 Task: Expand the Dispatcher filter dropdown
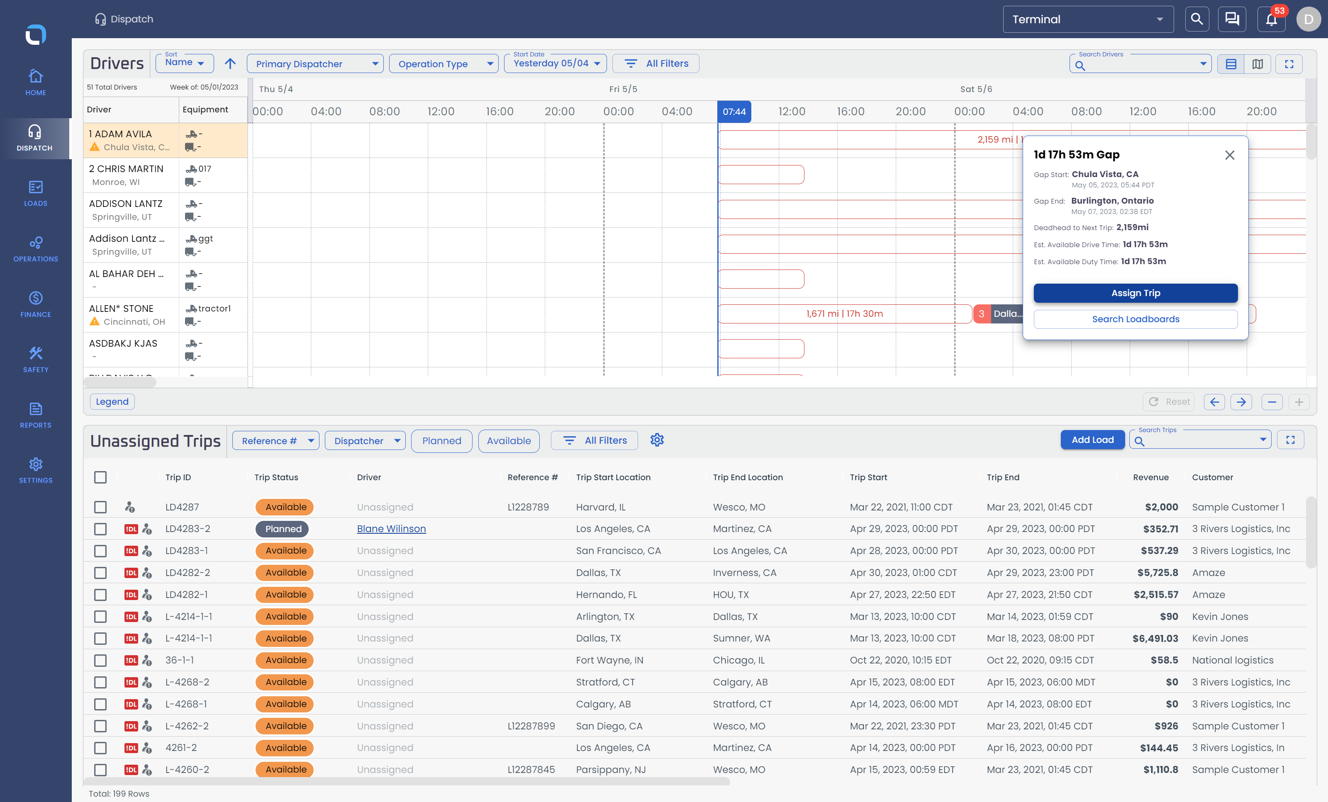coord(366,440)
